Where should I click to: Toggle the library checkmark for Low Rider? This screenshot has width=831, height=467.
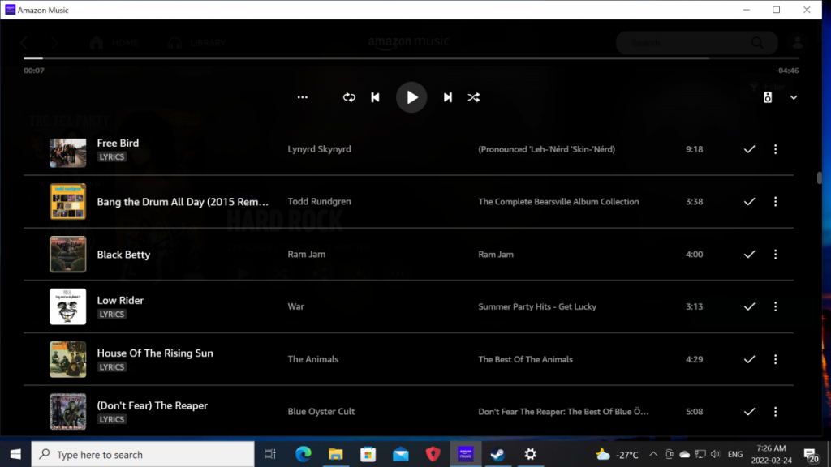pos(749,306)
